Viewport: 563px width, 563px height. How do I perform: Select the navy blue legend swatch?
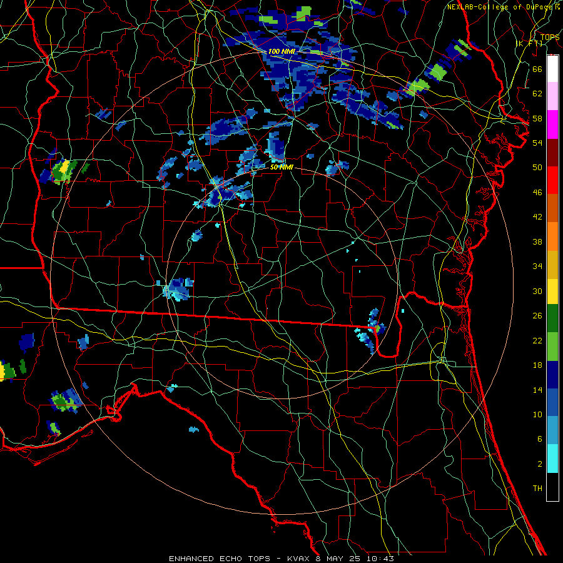click(x=552, y=375)
